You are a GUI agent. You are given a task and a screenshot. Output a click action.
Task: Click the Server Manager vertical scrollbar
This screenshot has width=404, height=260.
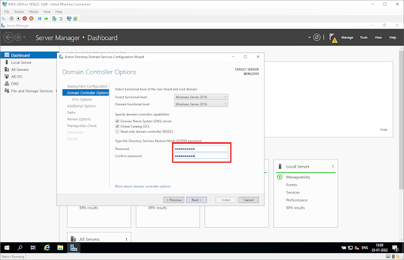tap(401, 119)
